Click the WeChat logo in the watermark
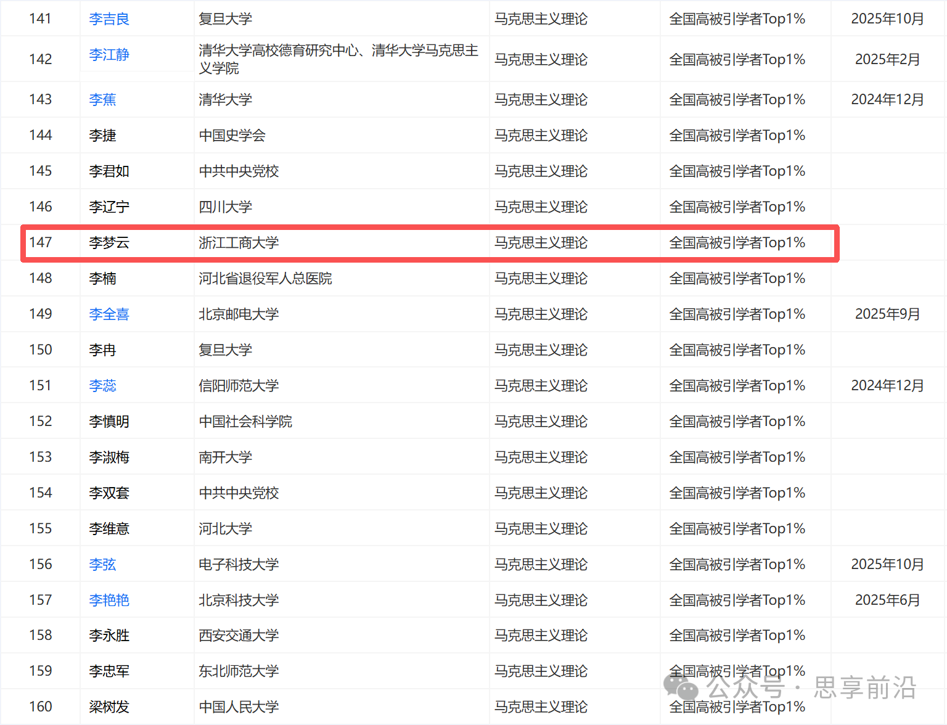Viewport: 947px width, 725px height. pos(680,686)
